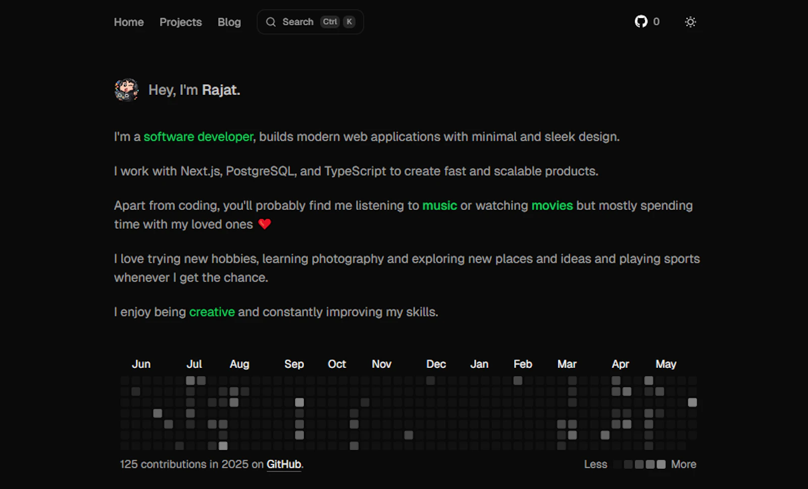This screenshot has height=489, width=808.
Task: Open the GitHub link under contributions
Action: click(284, 464)
